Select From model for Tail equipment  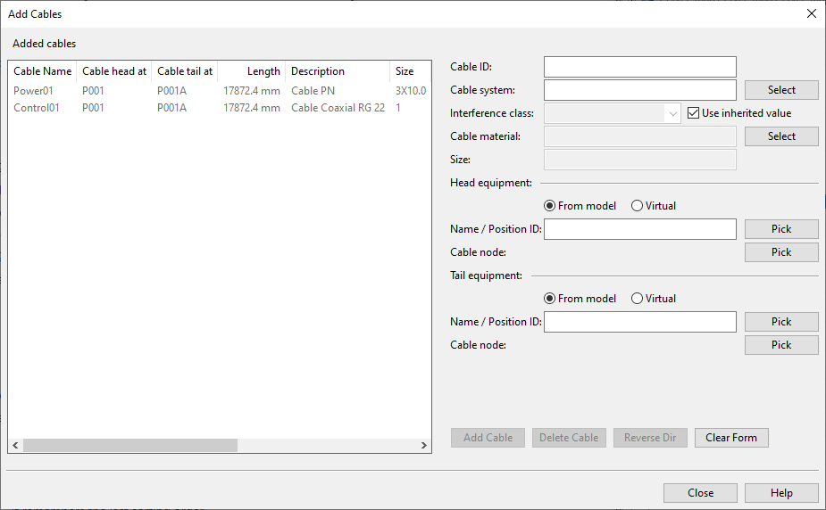click(550, 299)
